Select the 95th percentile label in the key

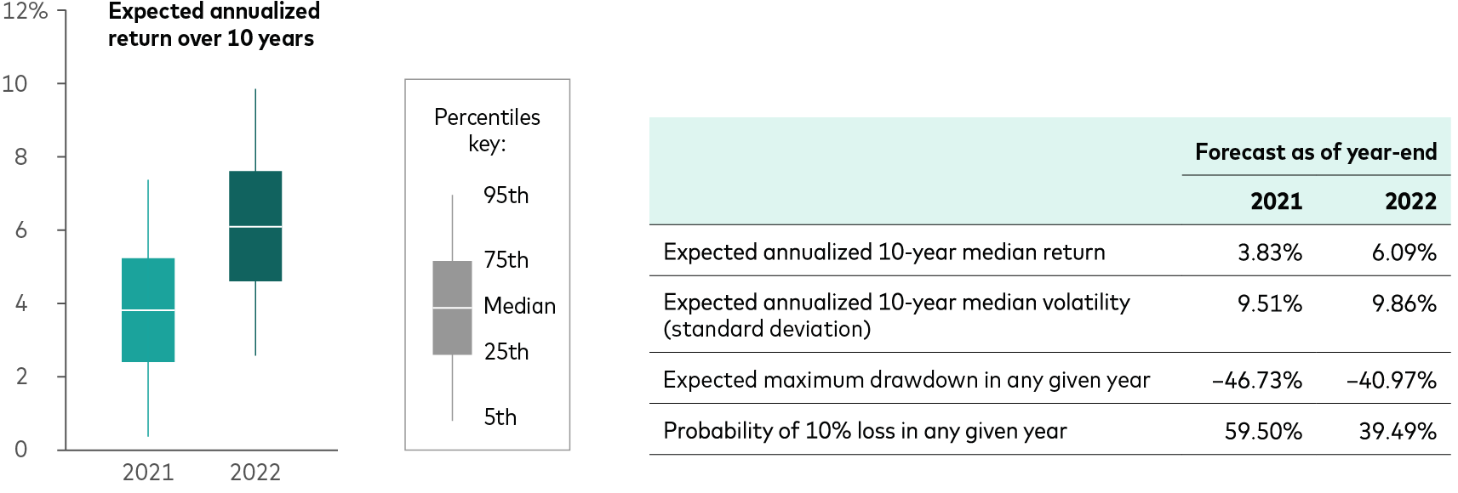tap(506, 195)
